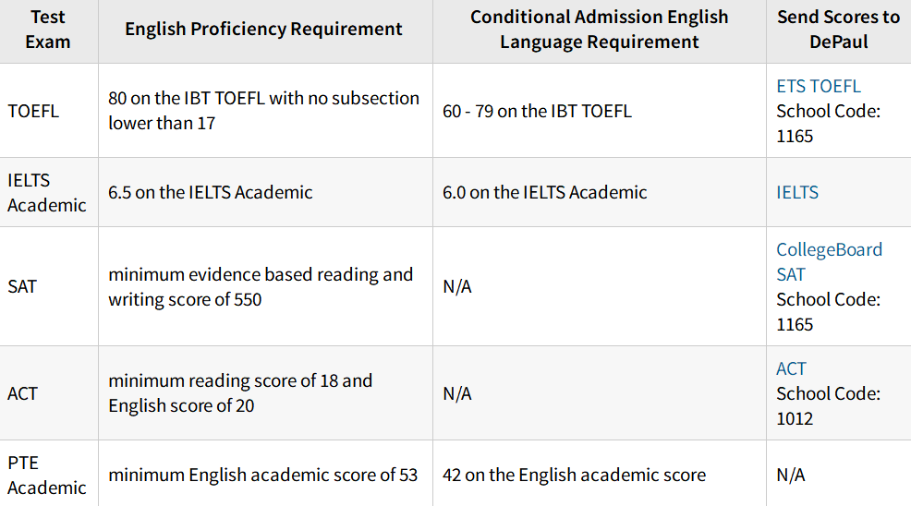911x506 pixels.
Task: Click the 6.0 on the IELTS Academic text
Action: coord(544,192)
